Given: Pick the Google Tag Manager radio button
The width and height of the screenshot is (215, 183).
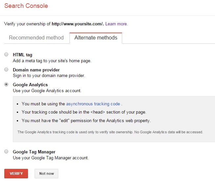Looking at the screenshot, I should (6, 152).
